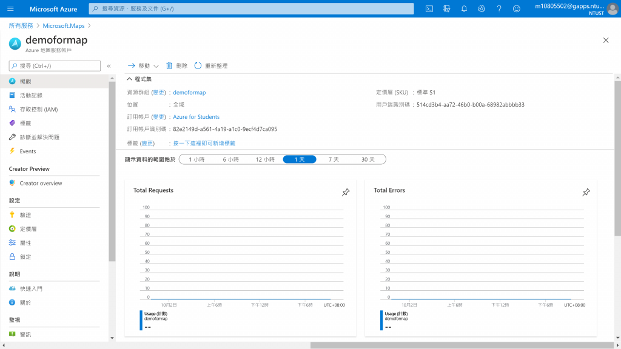Click the 標準 S1 pricing tier value
Viewport: 621px width, 349px height.
tap(426, 93)
